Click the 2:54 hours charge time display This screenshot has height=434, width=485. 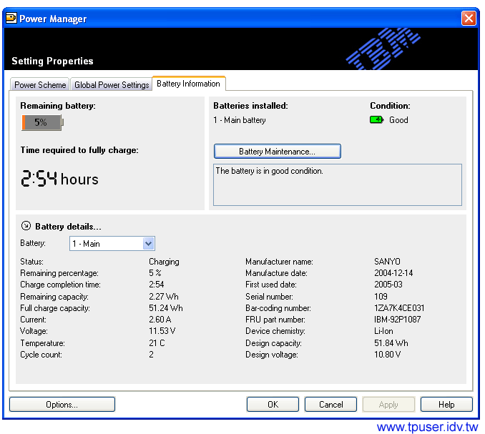click(59, 179)
